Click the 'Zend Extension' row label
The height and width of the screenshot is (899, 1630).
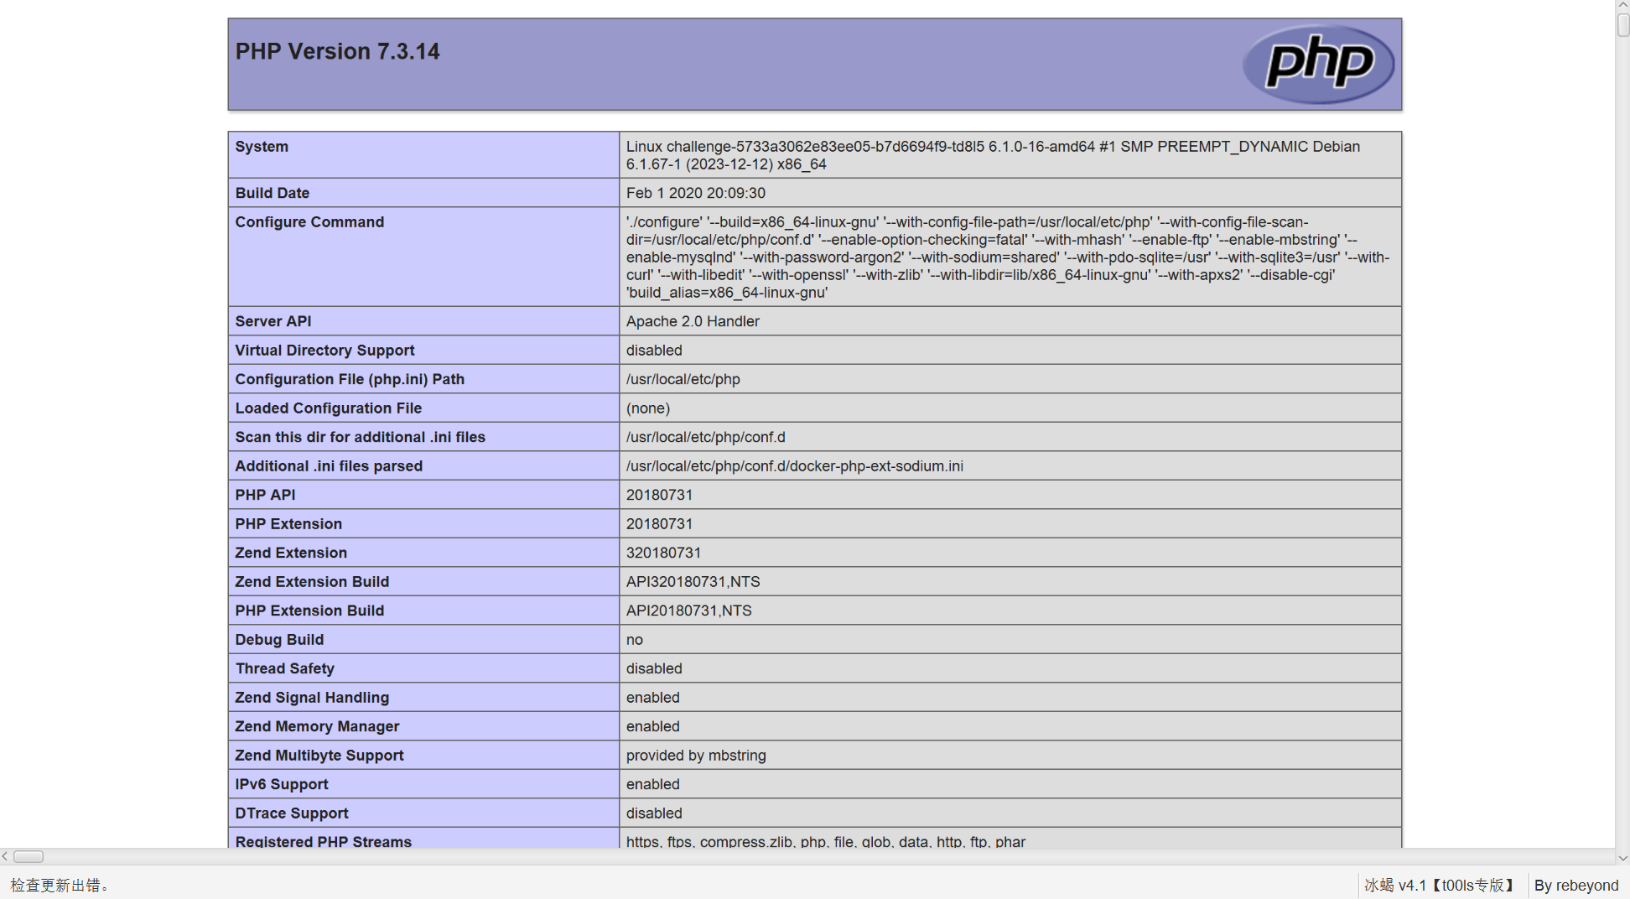tap(291, 553)
